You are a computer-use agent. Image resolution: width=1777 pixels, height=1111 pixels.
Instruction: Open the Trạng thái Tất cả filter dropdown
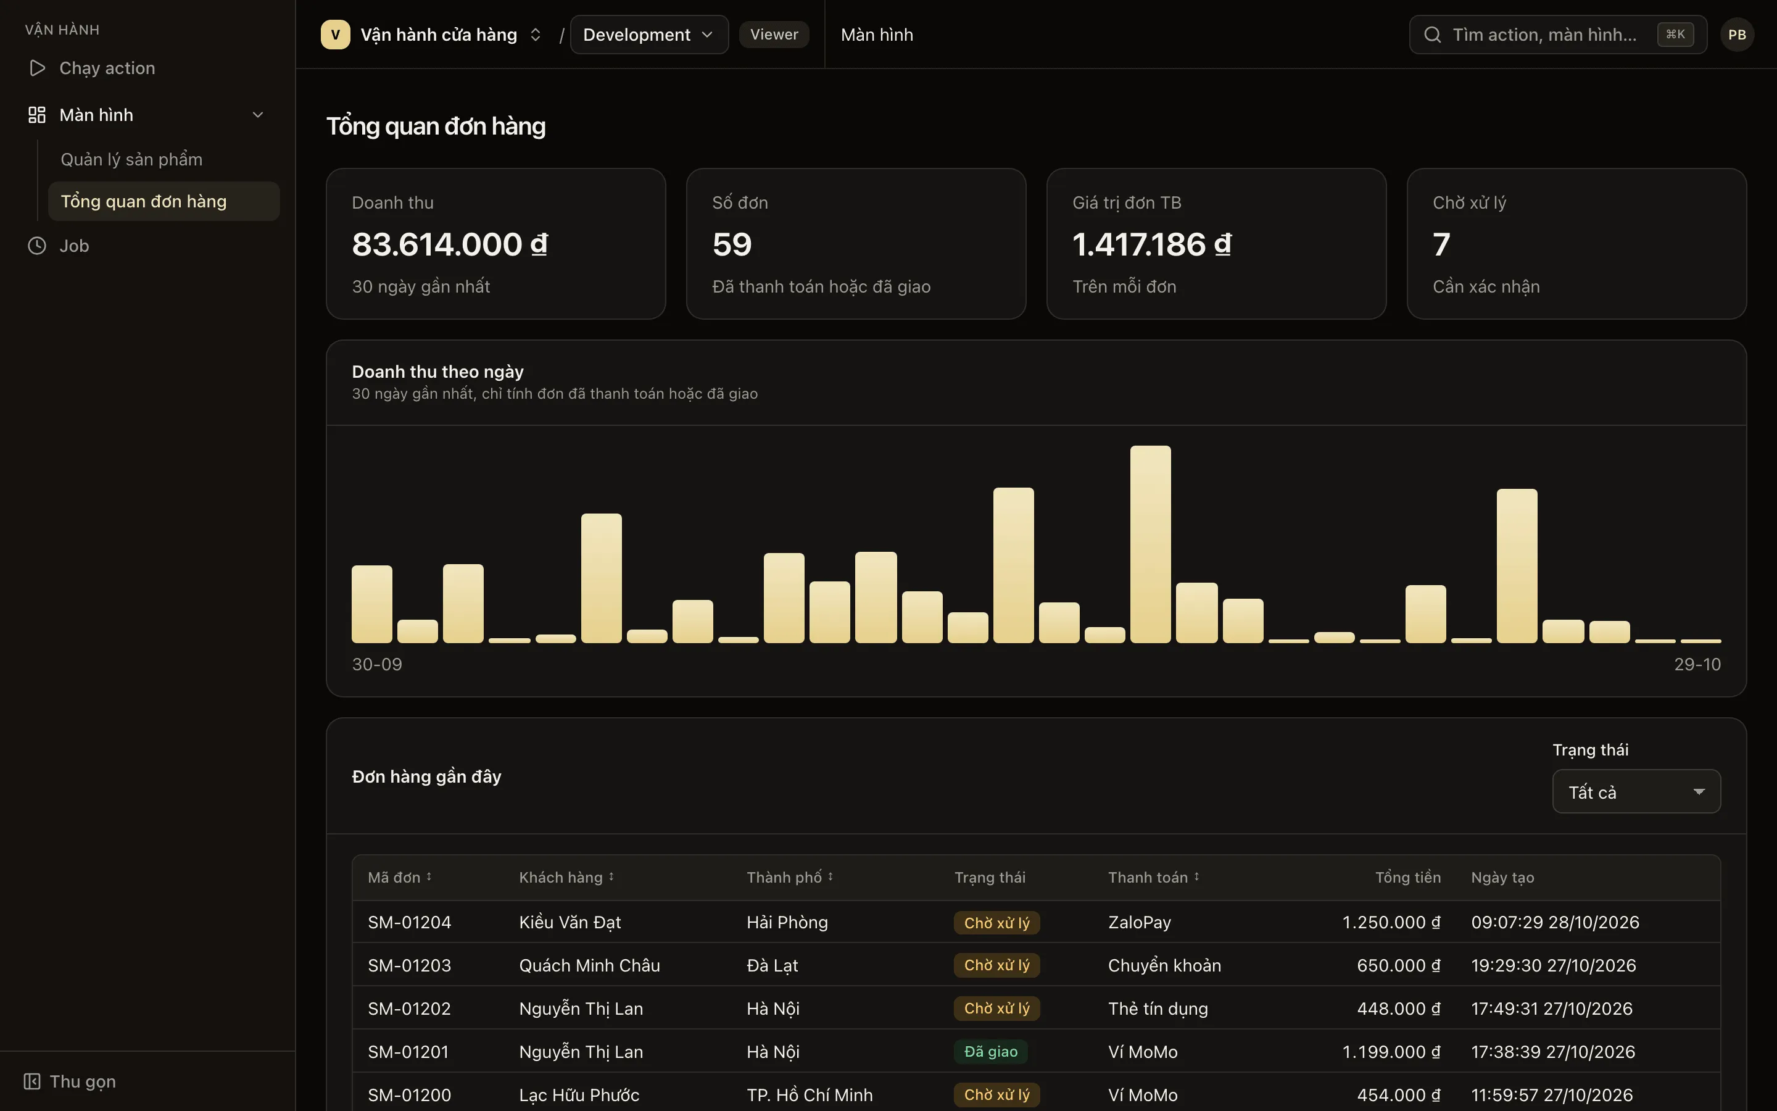[x=1636, y=791]
